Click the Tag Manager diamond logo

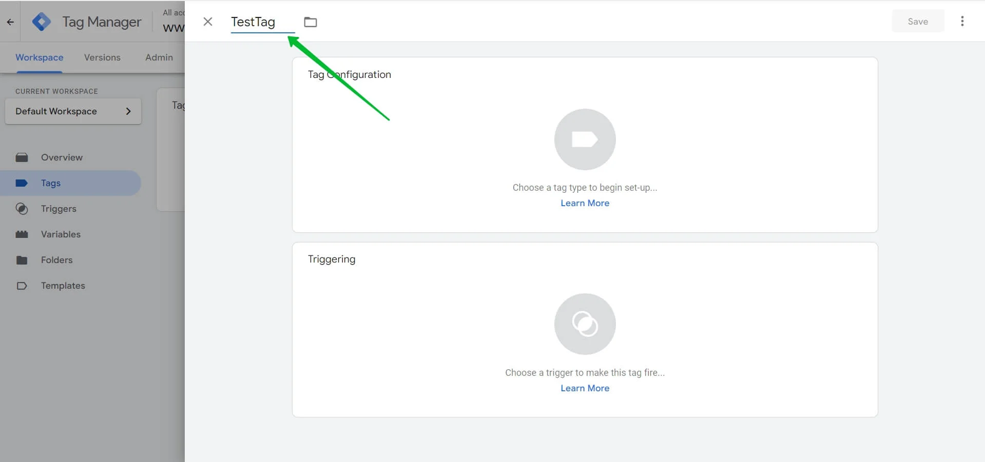pyautogui.click(x=42, y=22)
